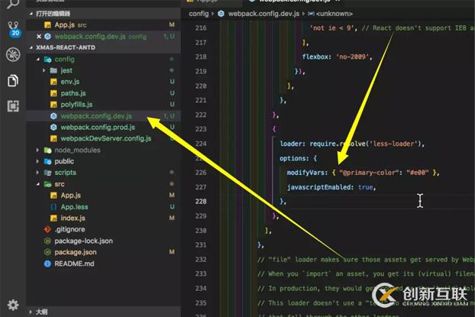
Task: Click the webpack.config.prod.js webpack icon
Action: [53, 128]
